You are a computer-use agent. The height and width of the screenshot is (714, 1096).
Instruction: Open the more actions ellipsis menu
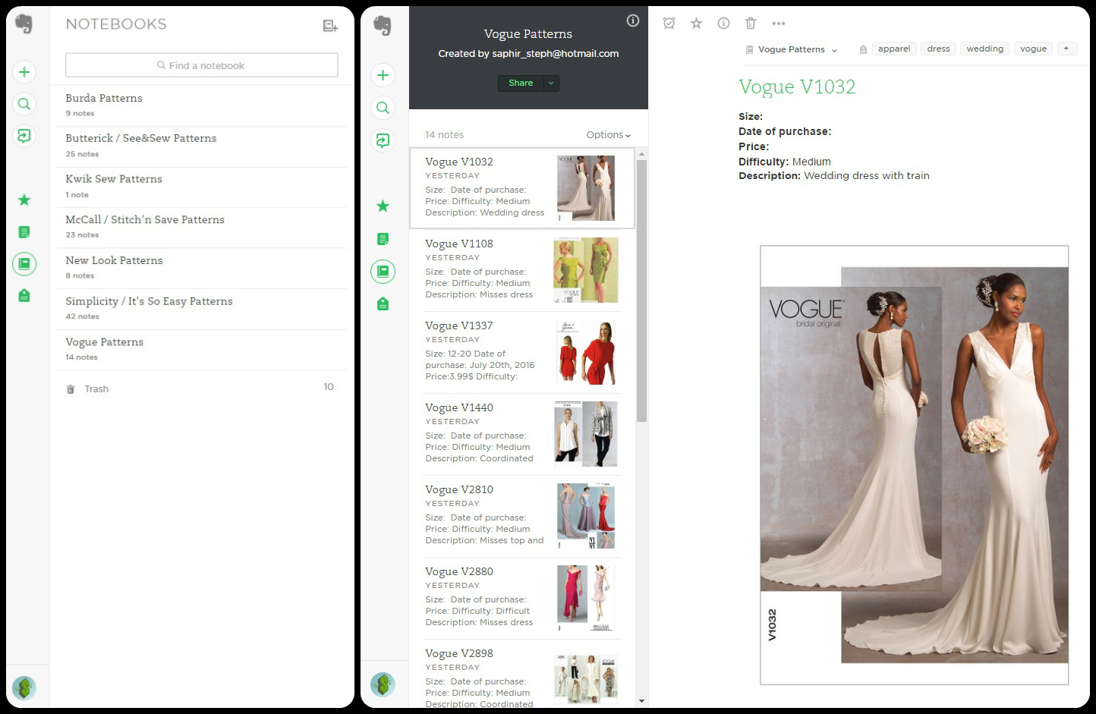click(778, 24)
